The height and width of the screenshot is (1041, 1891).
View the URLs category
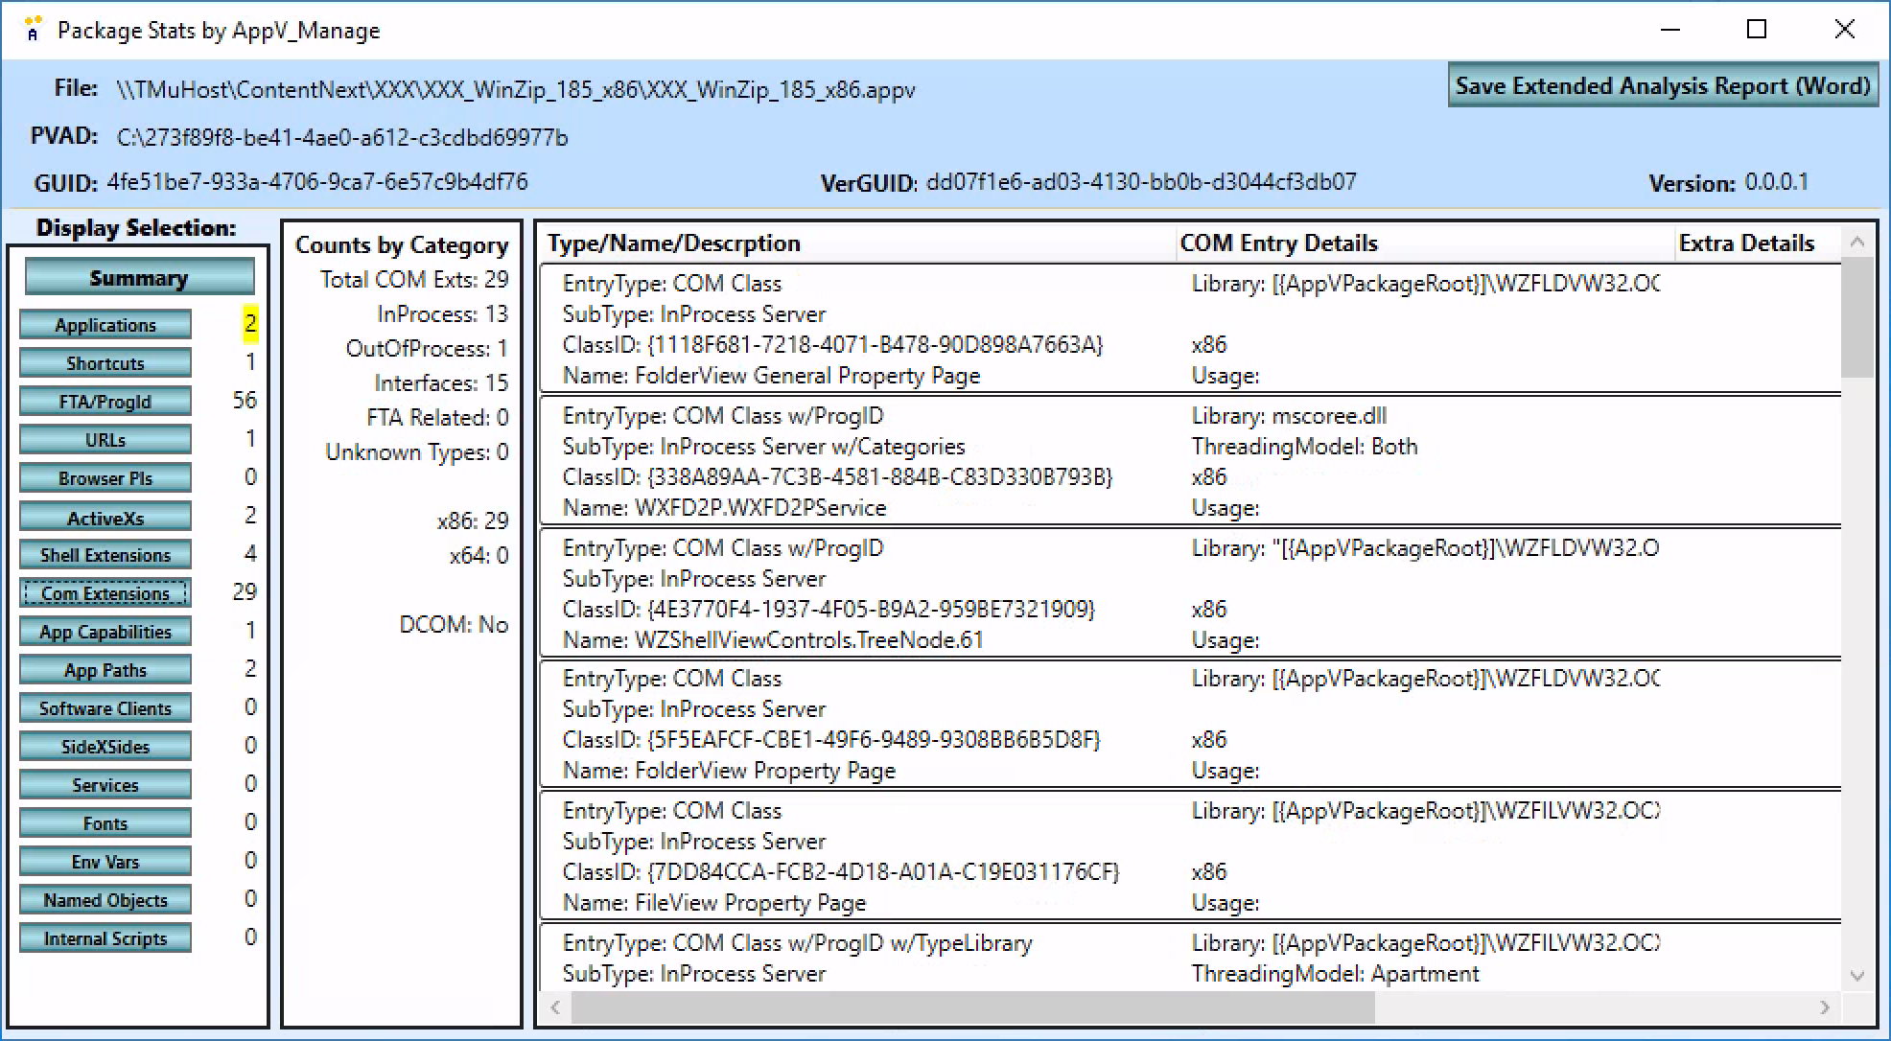105,440
